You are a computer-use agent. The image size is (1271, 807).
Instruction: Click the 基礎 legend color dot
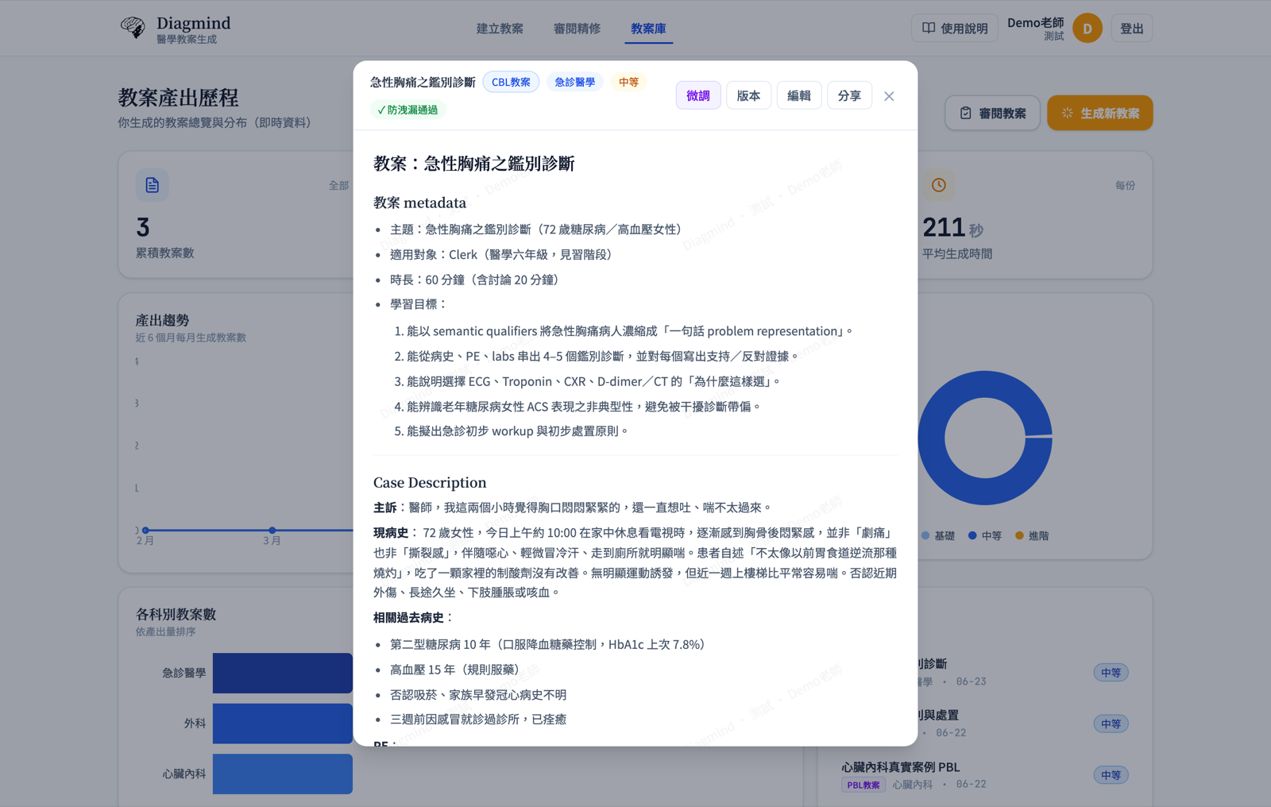pyautogui.click(x=925, y=535)
